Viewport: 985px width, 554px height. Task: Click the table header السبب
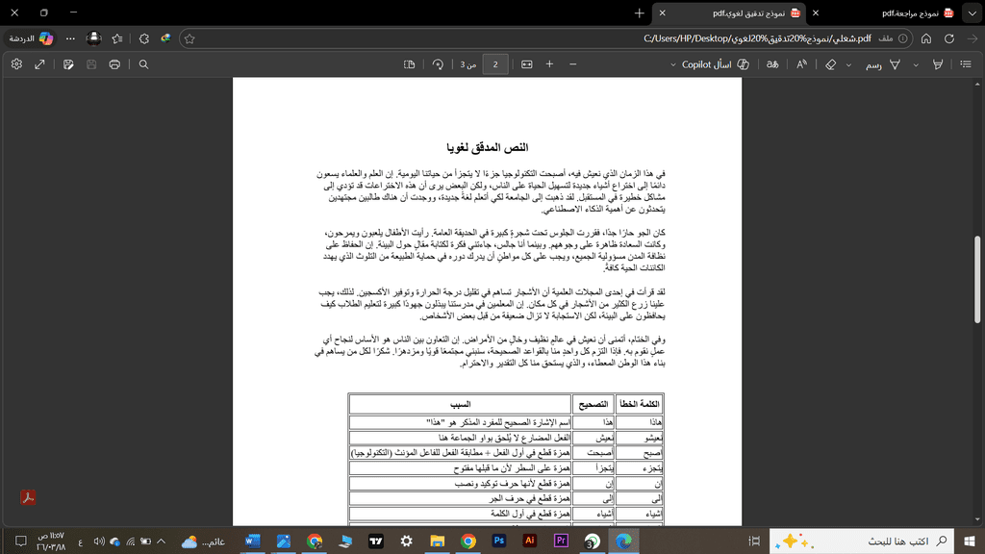pos(461,404)
